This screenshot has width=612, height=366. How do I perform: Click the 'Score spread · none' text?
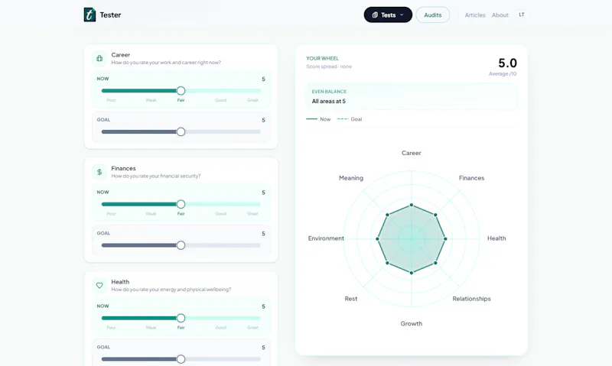[x=329, y=66]
